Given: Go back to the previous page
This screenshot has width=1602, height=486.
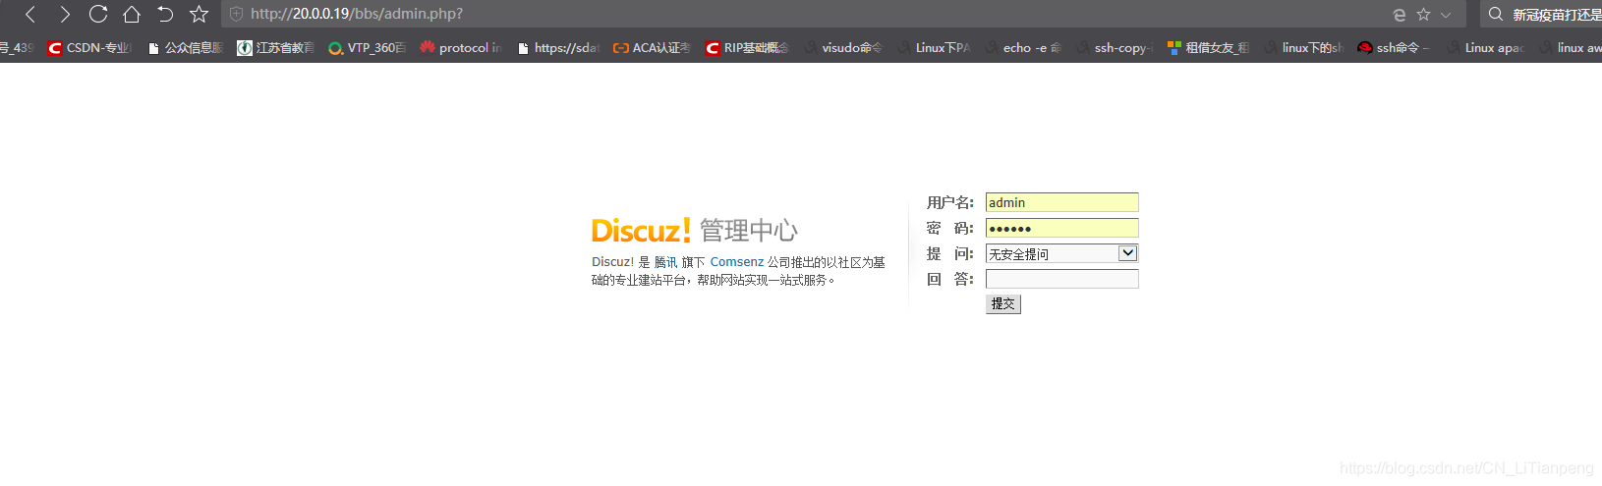Looking at the screenshot, I should [30, 14].
